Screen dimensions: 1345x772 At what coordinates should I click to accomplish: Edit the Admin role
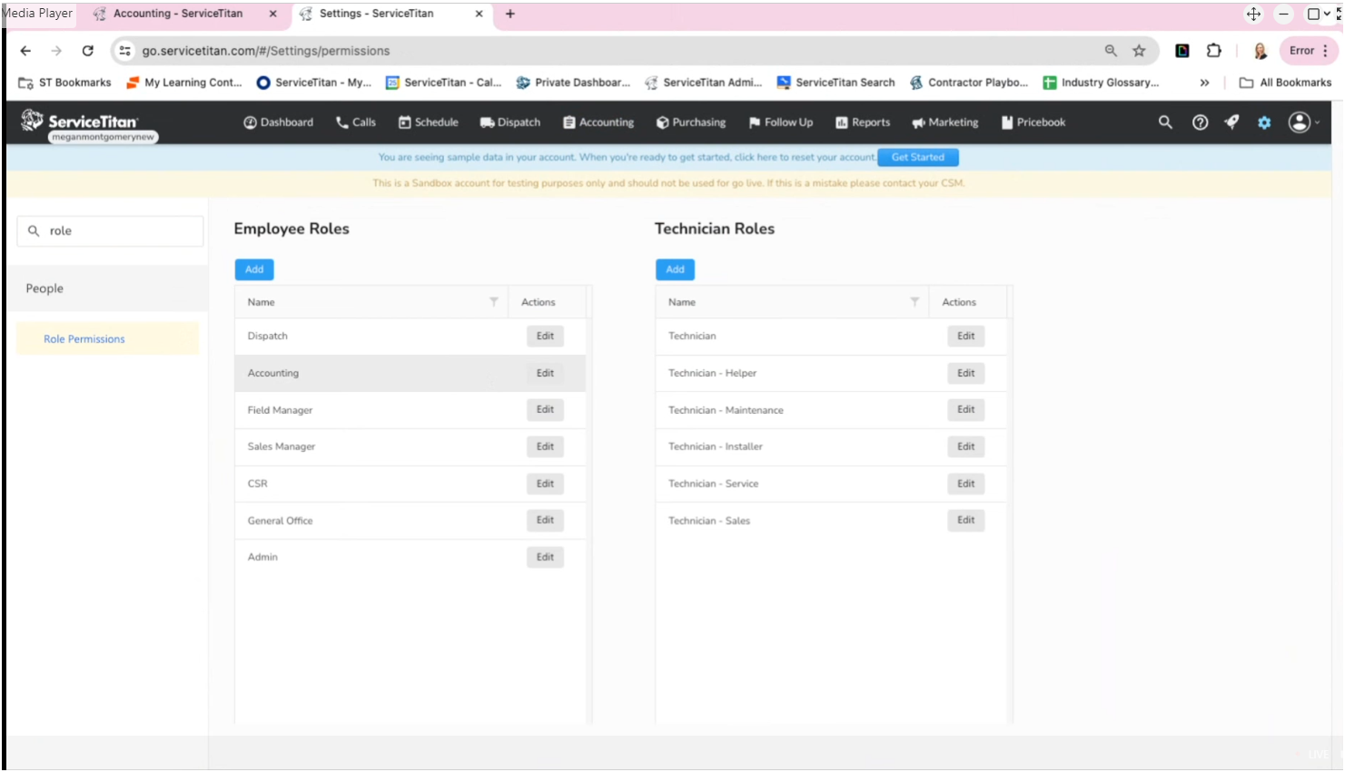(x=545, y=557)
